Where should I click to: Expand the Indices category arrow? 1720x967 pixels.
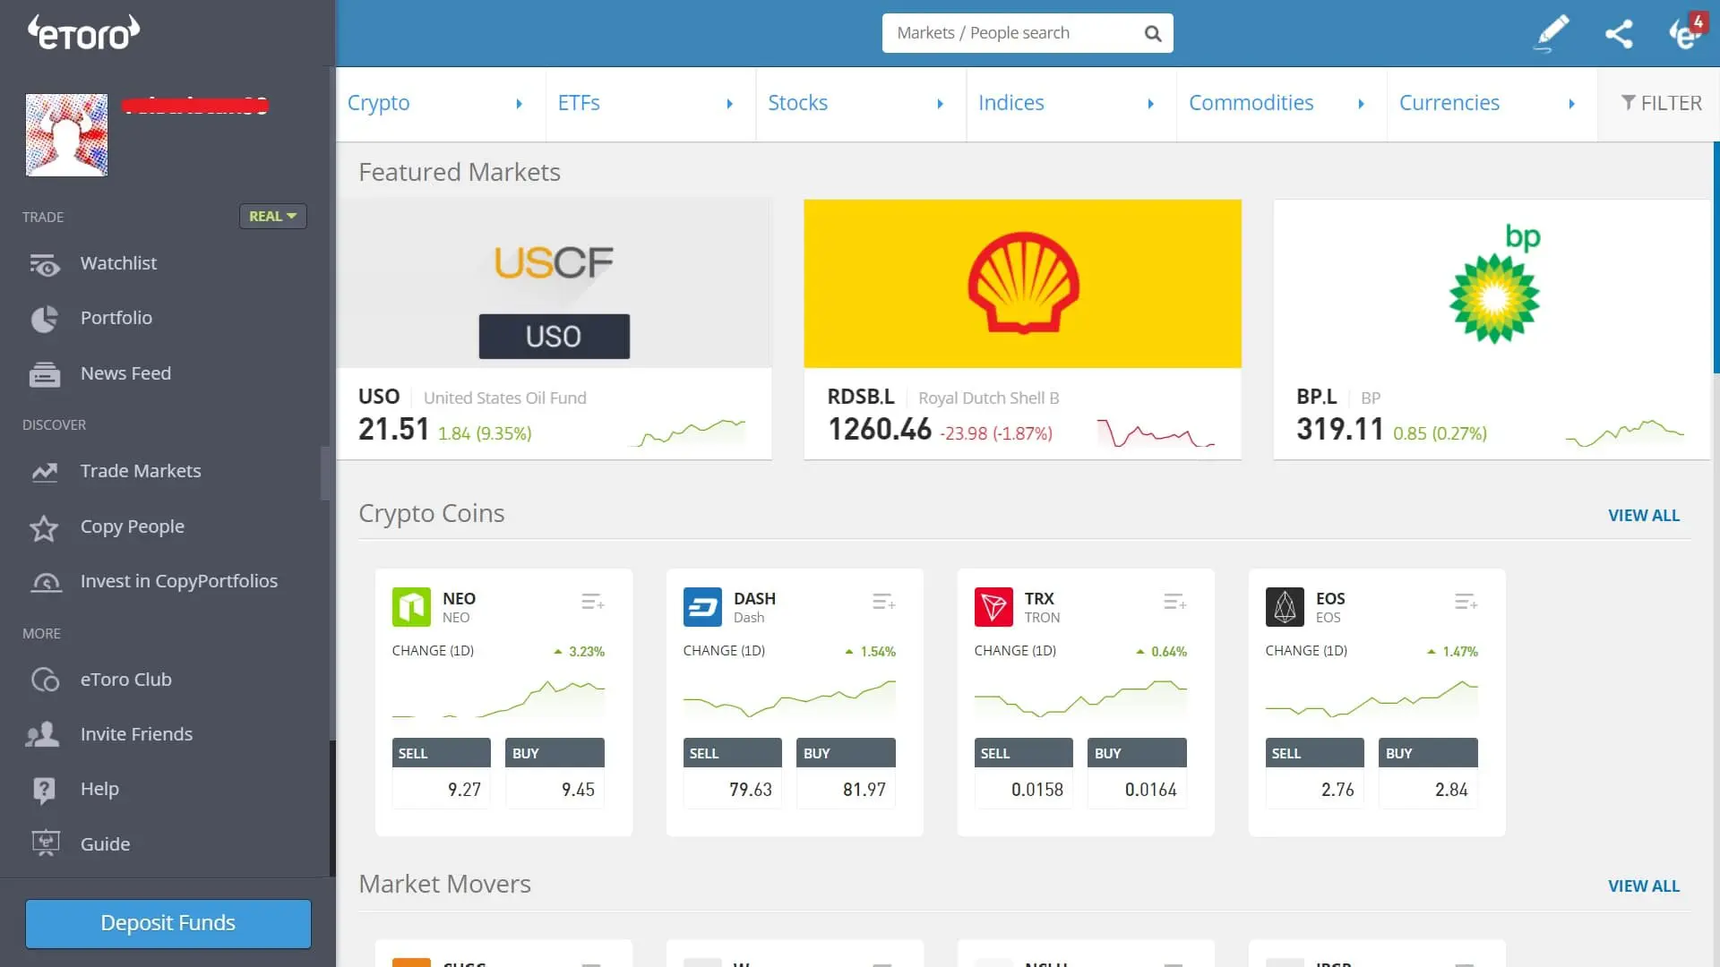1151,104
